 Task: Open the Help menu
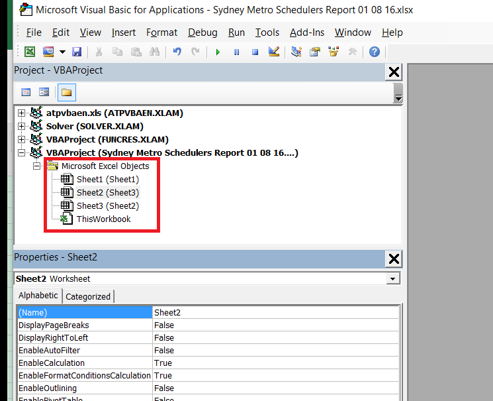pyautogui.click(x=392, y=32)
